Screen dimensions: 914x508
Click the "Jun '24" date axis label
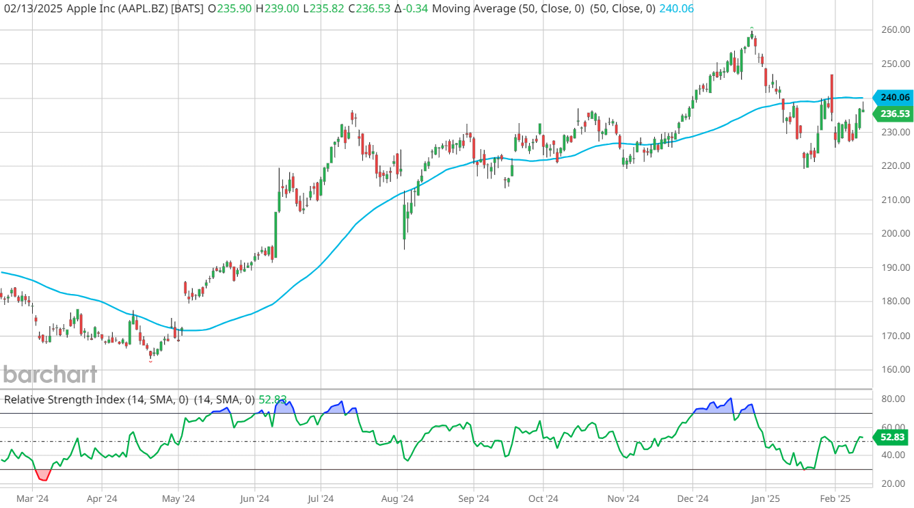tap(254, 498)
